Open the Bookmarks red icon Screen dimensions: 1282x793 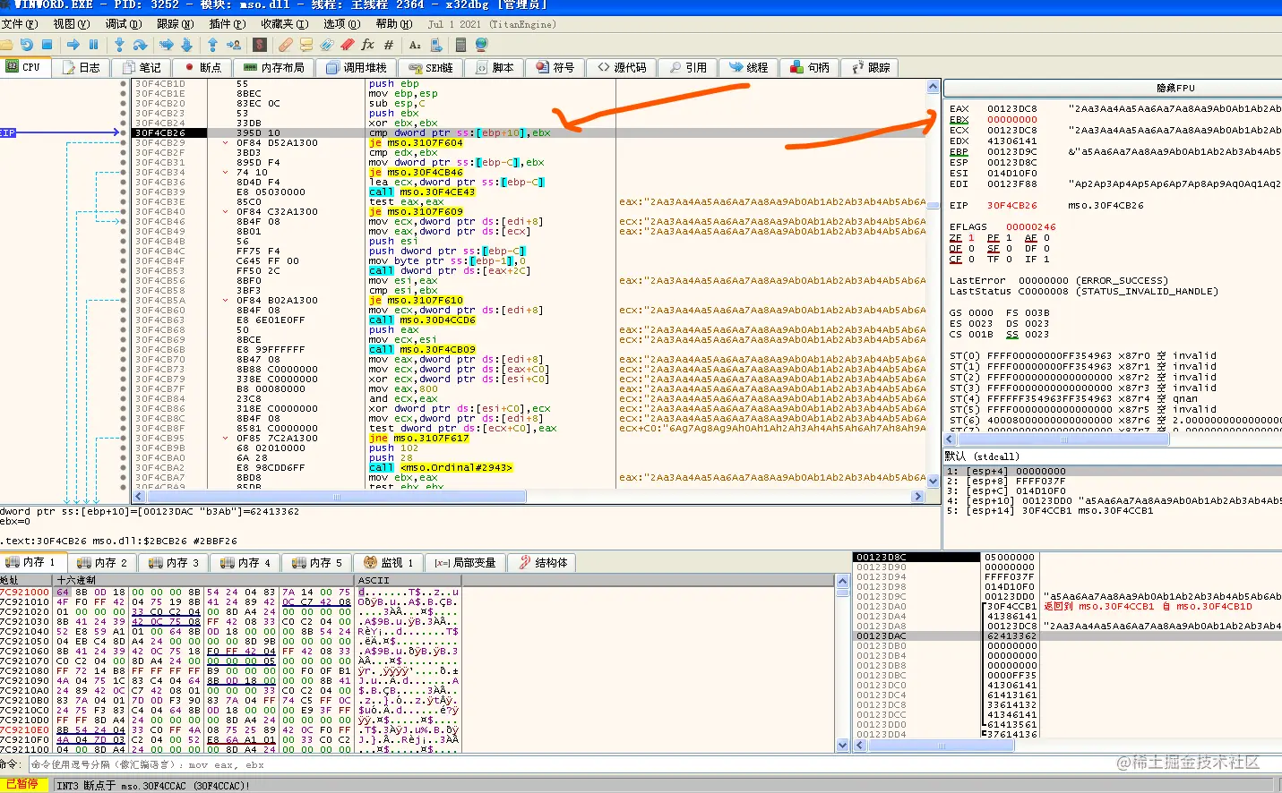click(x=347, y=45)
